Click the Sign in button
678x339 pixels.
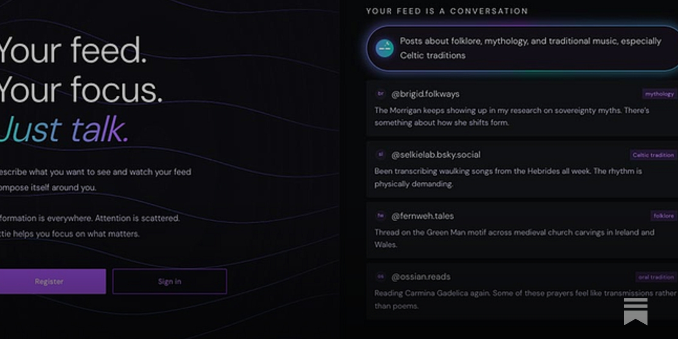(169, 281)
